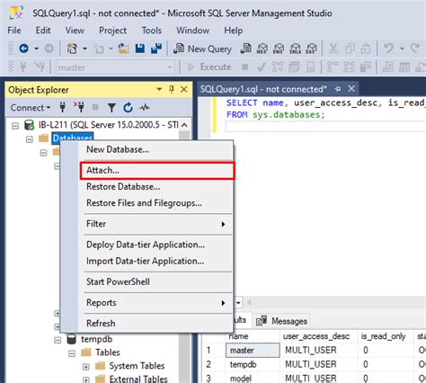Screen dimensions: 426x383
Task: Click the Navigate Backward arrow icon
Action: click(23, 49)
